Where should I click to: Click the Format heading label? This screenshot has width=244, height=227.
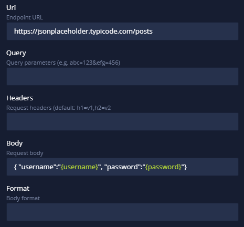[18, 189]
